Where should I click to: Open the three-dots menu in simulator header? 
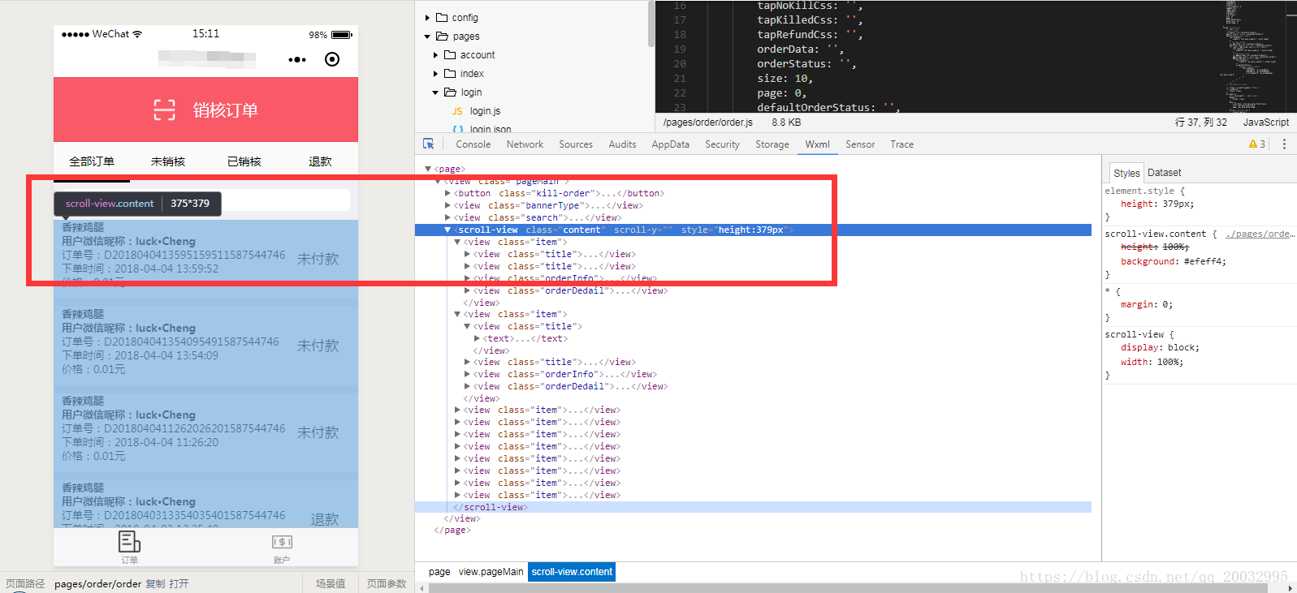(x=297, y=59)
